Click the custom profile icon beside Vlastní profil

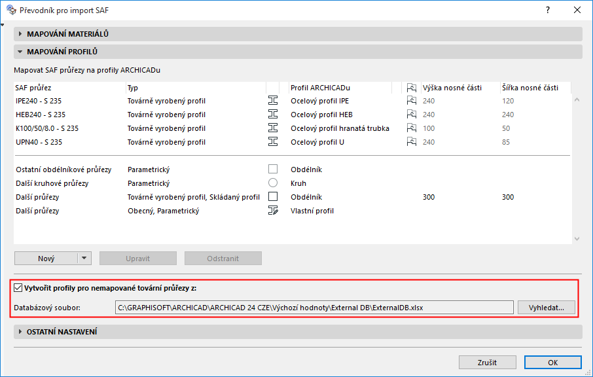click(x=273, y=210)
